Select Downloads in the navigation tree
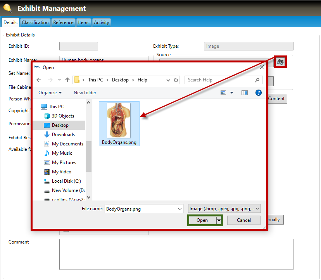 (x=63, y=135)
